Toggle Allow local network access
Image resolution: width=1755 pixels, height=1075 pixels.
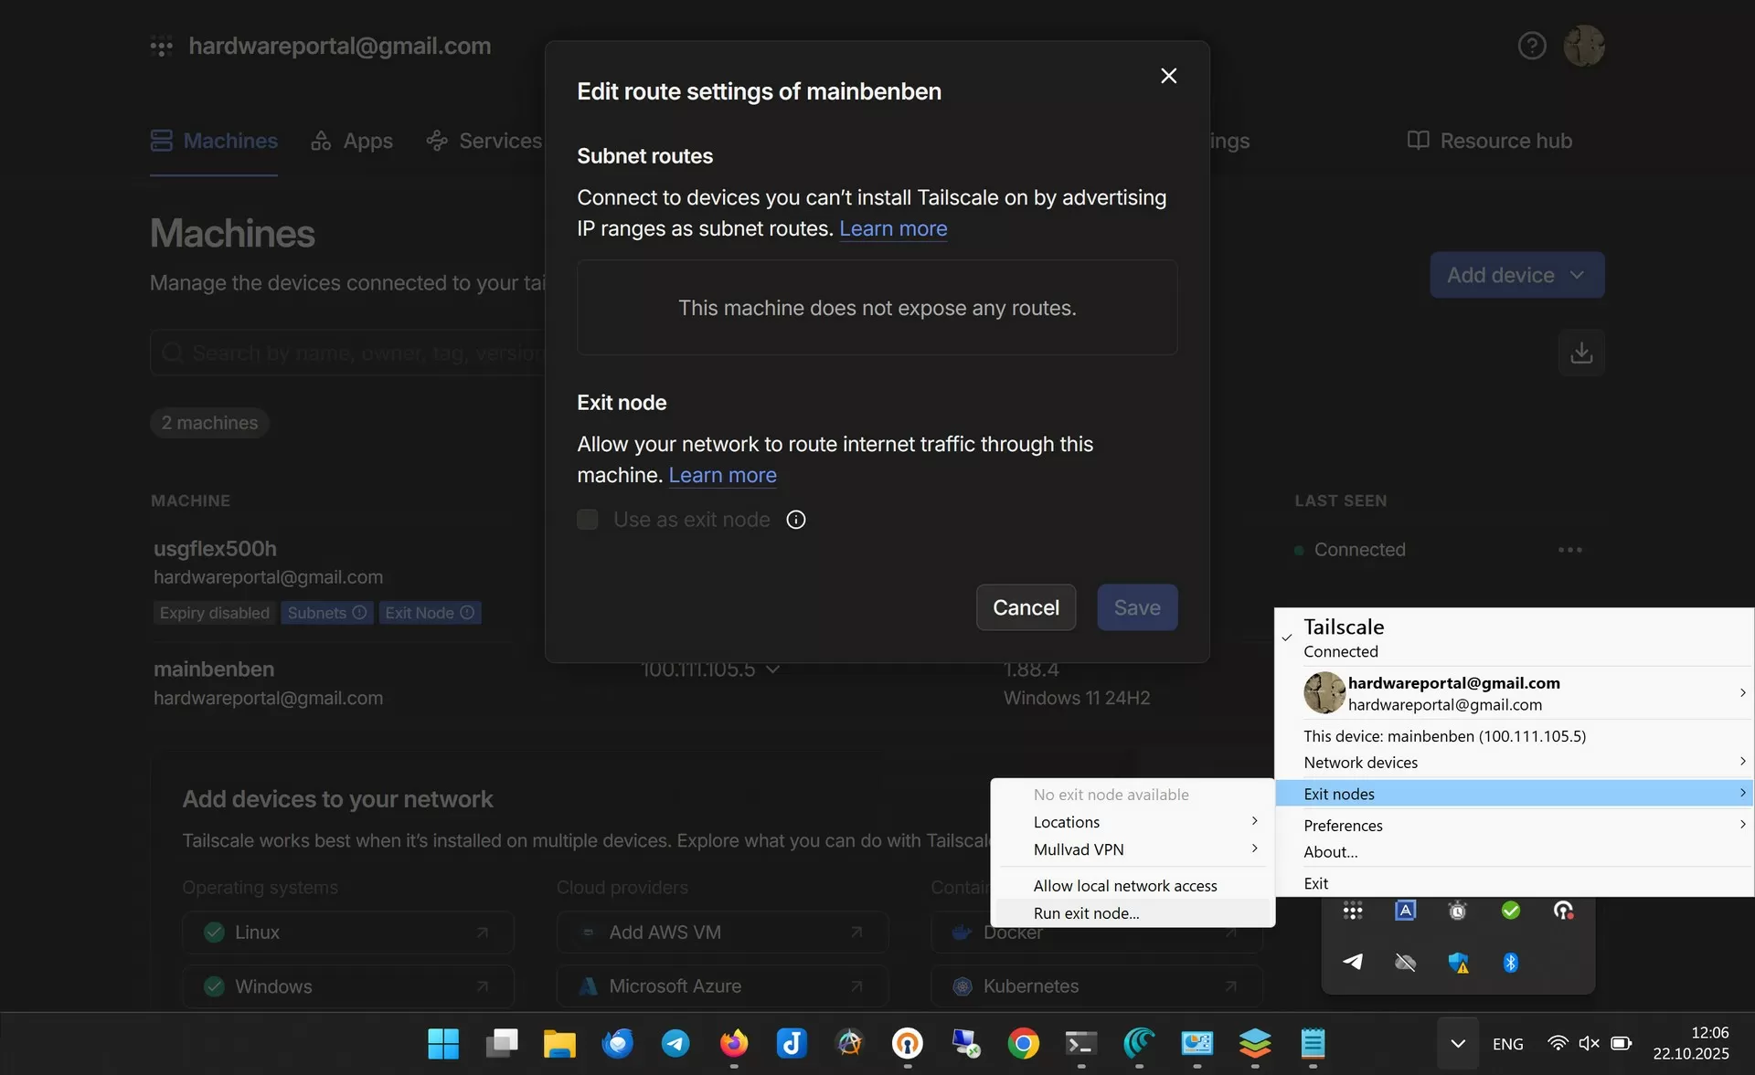(1124, 886)
